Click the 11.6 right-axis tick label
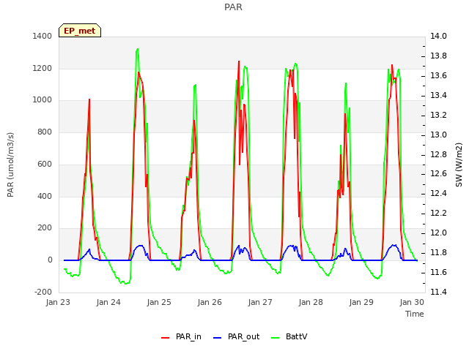The image size is (469, 351). click(x=438, y=272)
